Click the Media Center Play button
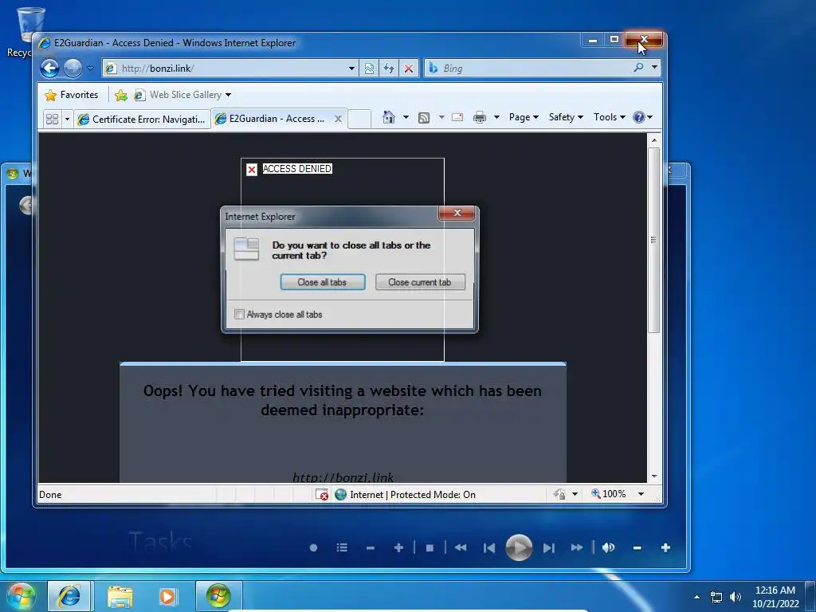The image size is (816, 612). [x=519, y=547]
